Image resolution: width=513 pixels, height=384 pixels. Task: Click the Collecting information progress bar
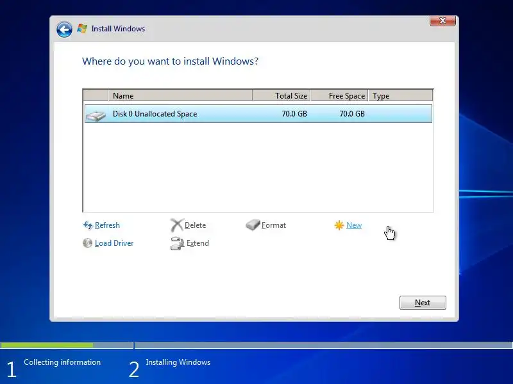pyautogui.click(x=67, y=345)
